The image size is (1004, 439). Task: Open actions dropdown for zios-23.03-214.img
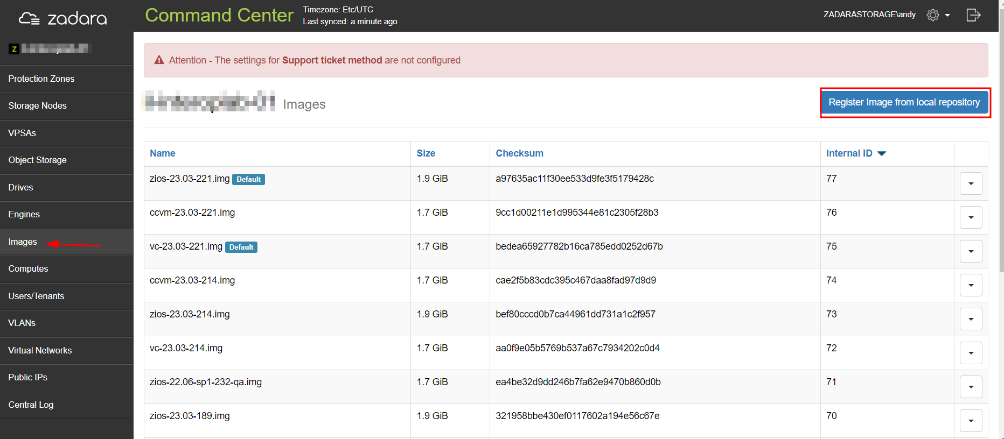[x=971, y=319]
